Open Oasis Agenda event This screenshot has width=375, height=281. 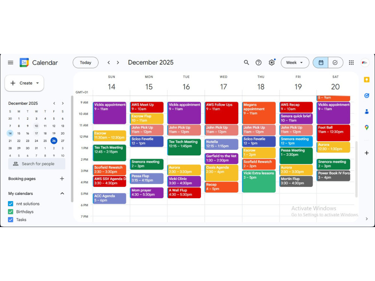[x=221, y=173]
